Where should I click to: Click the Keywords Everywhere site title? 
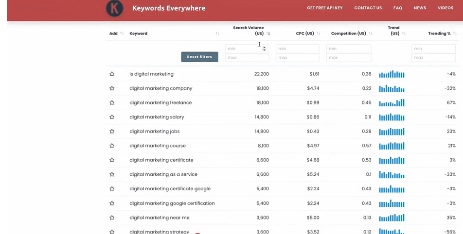tap(169, 8)
